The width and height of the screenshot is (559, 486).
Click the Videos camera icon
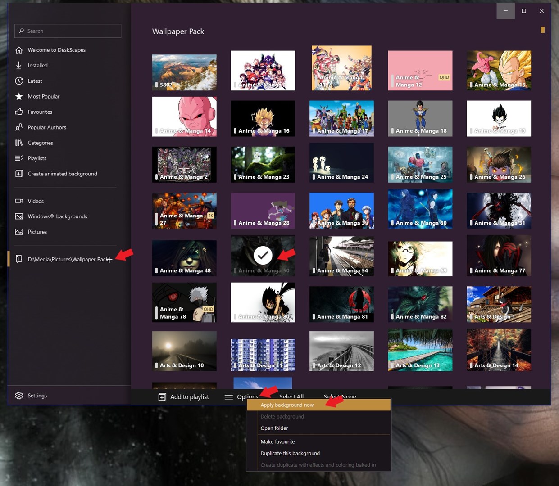pos(19,201)
